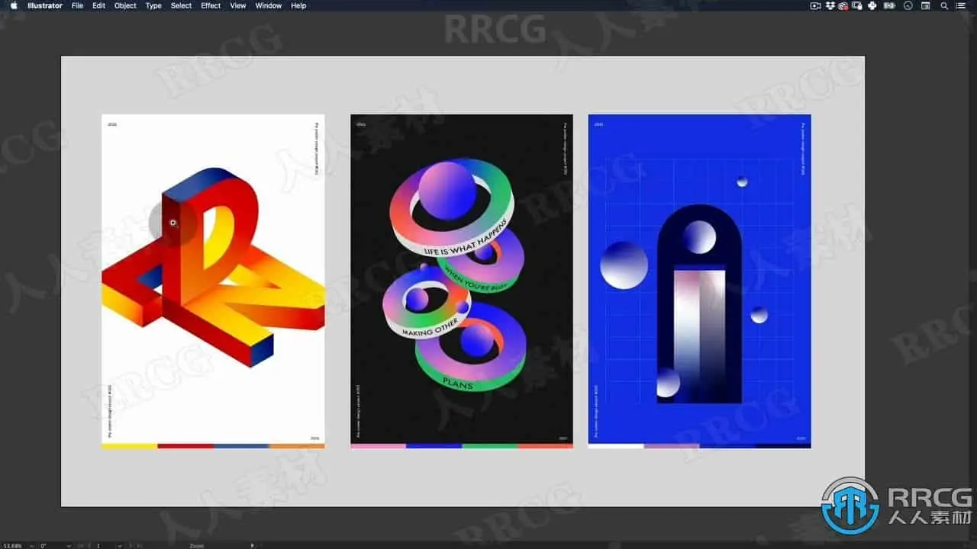Expand the zoom level dropdown
This screenshot has height=549, width=977.
click(x=31, y=545)
